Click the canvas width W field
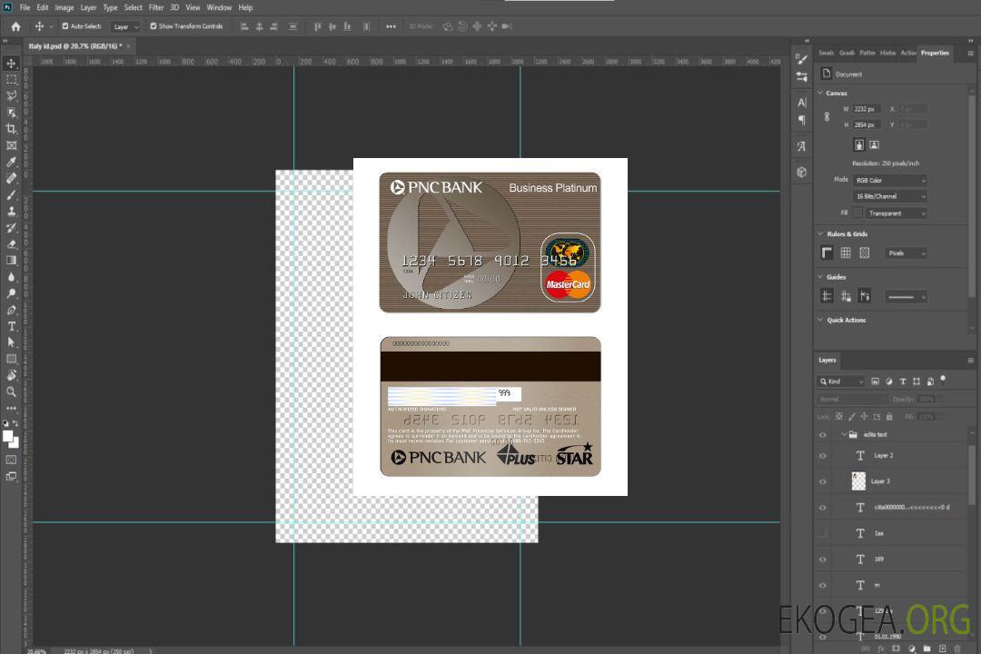The width and height of the screenshot is (981, 654). click(867, 109)
